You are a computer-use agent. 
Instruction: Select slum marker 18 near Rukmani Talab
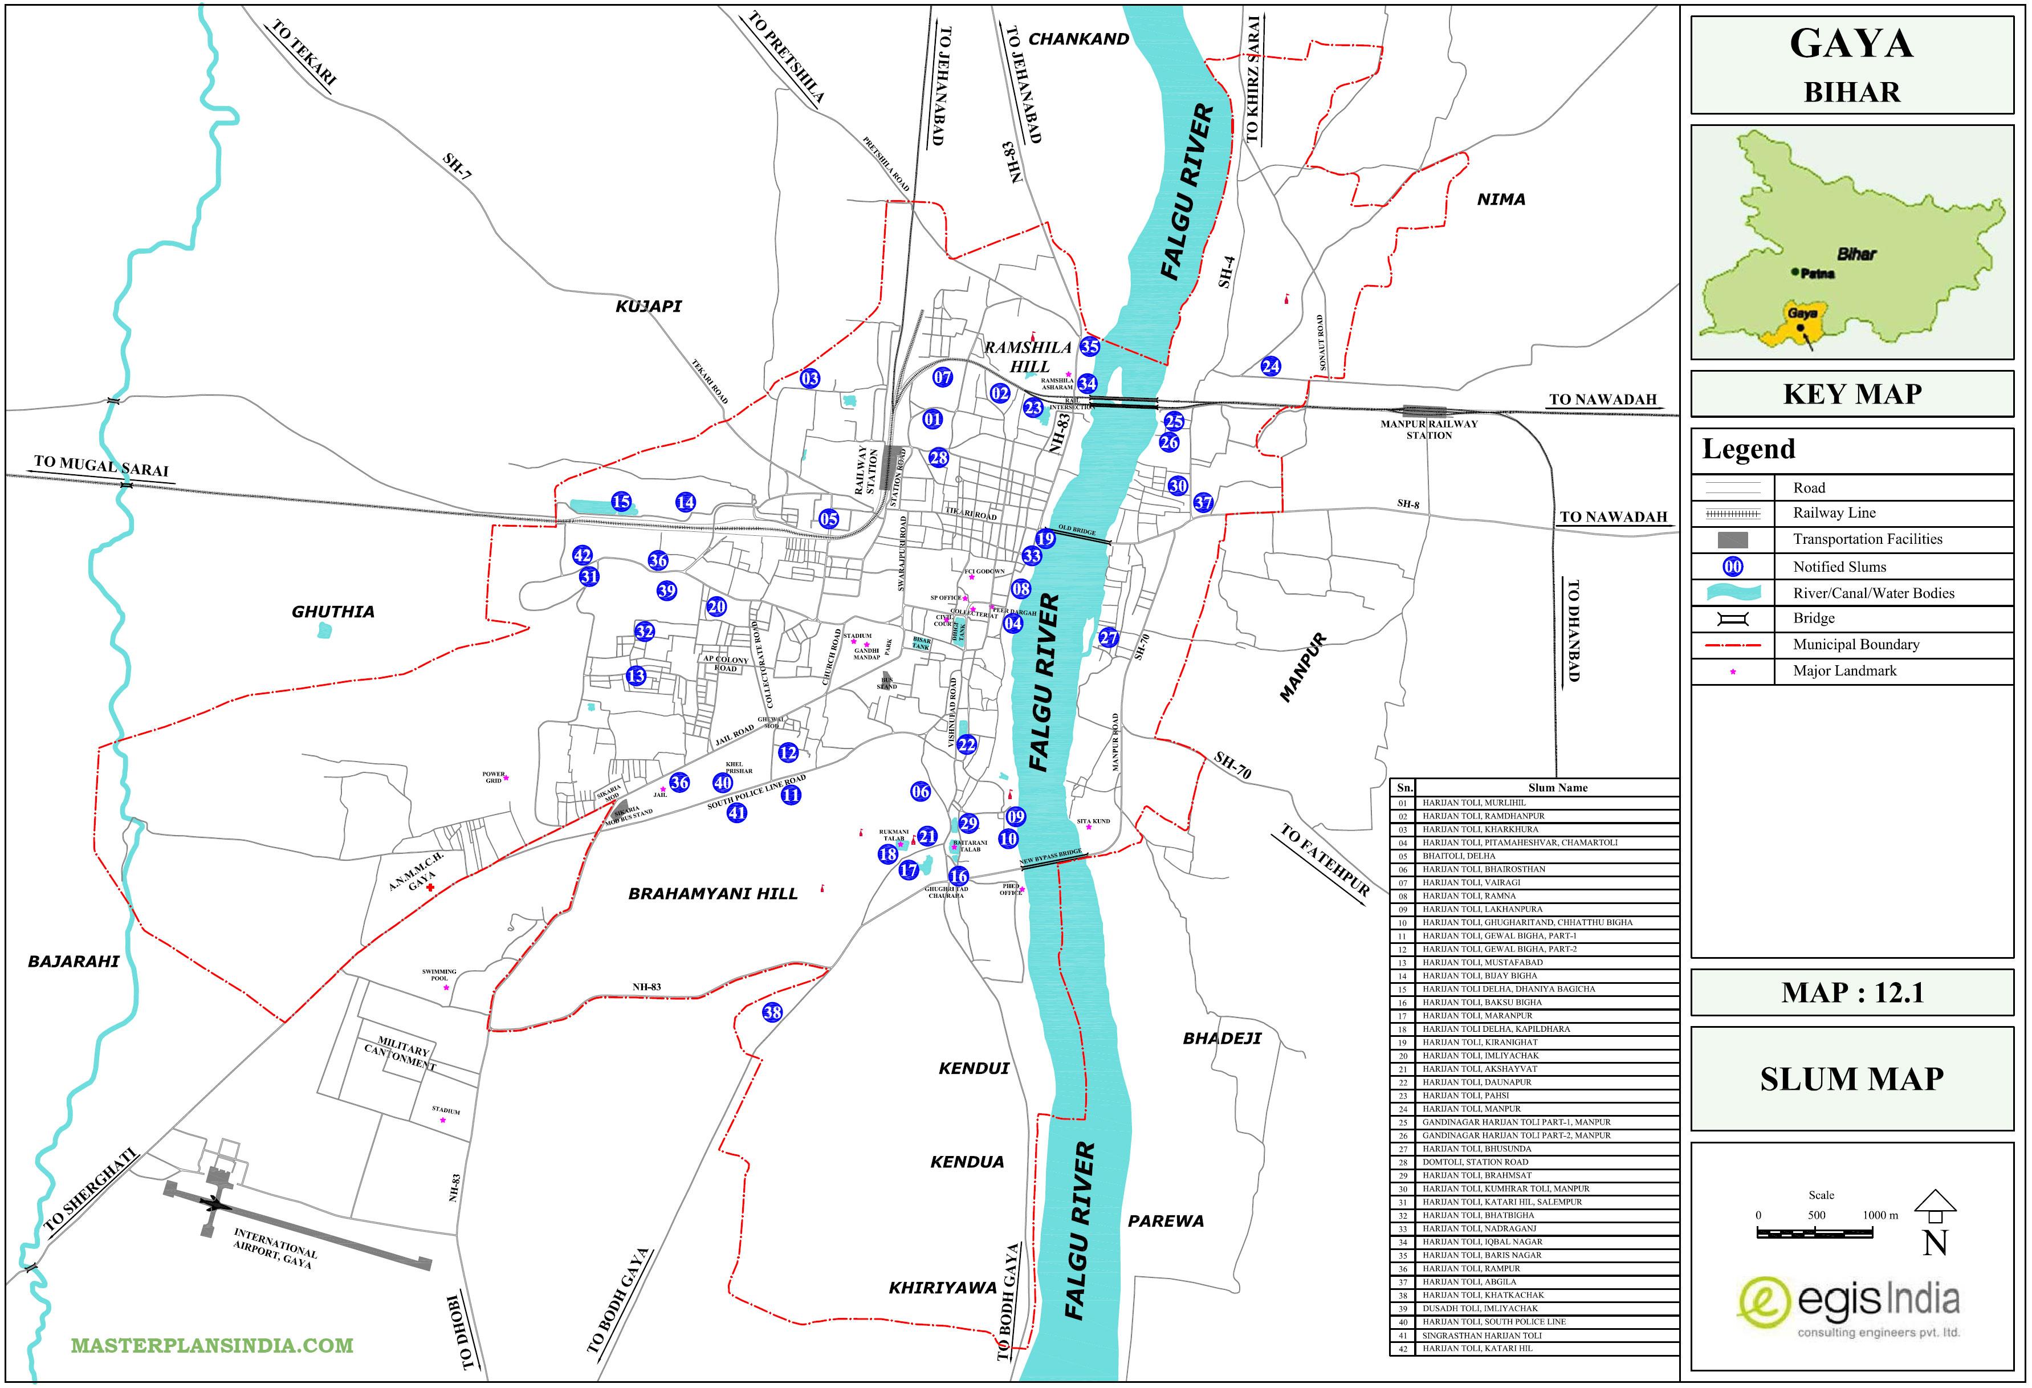click(887, 854)
